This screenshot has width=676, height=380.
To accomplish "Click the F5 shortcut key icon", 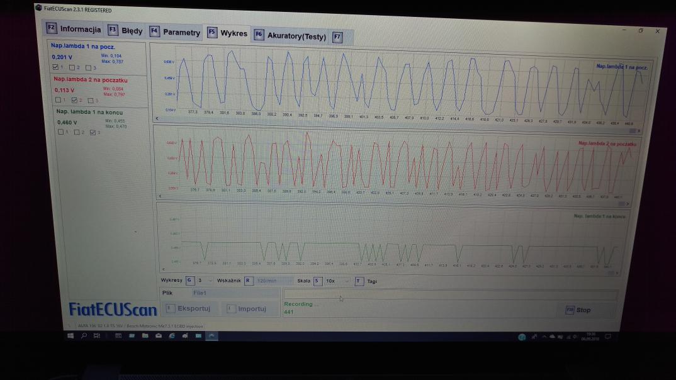I will [x=212, y=32].
